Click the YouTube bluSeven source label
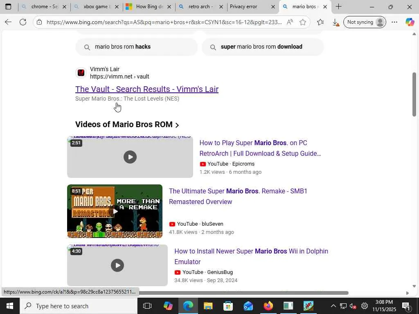The width and height of the screenshot is (419, 314). (196, 224)
